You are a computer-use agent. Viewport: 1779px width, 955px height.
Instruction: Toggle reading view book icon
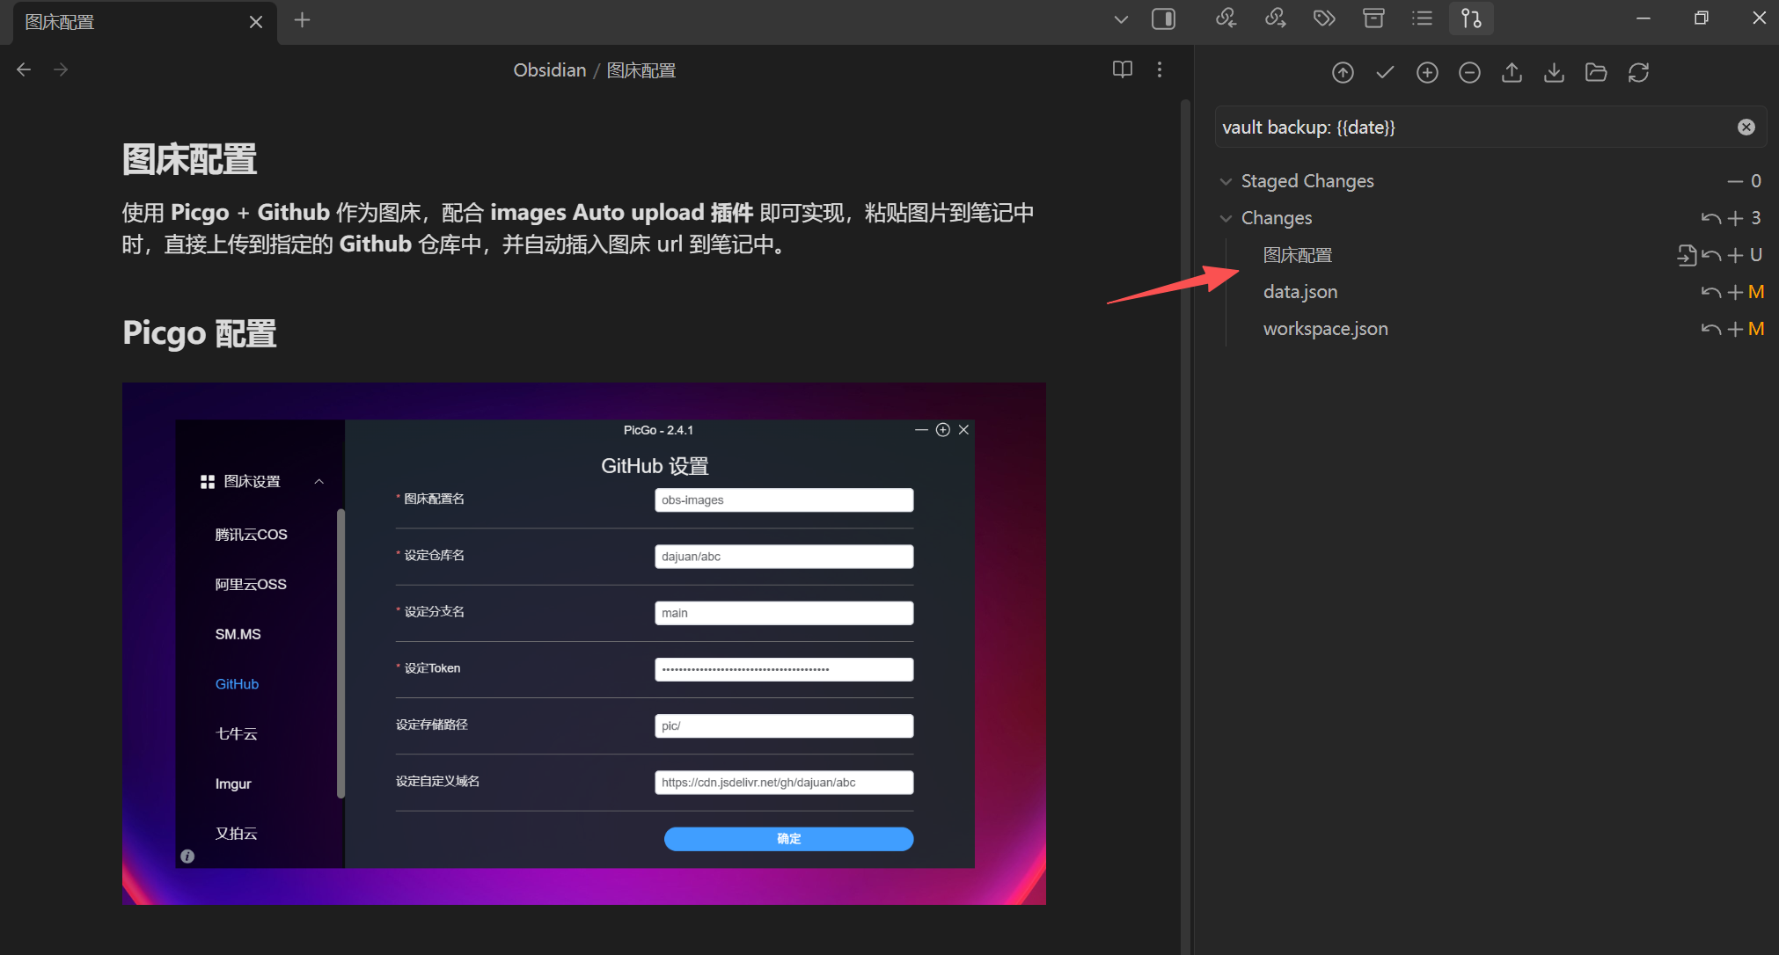(1122, 69)
